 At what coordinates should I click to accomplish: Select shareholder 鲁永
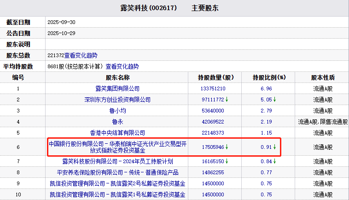[x=117, y=122]
